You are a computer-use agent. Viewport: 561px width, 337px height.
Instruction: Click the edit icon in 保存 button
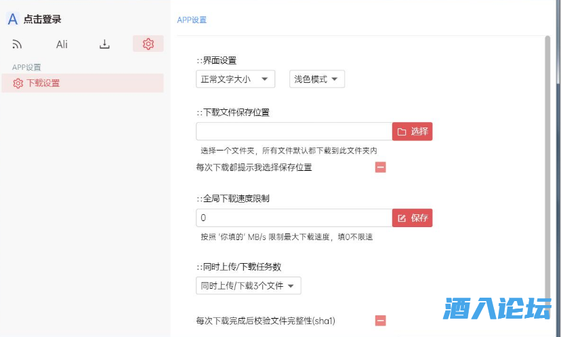point(402,218)
